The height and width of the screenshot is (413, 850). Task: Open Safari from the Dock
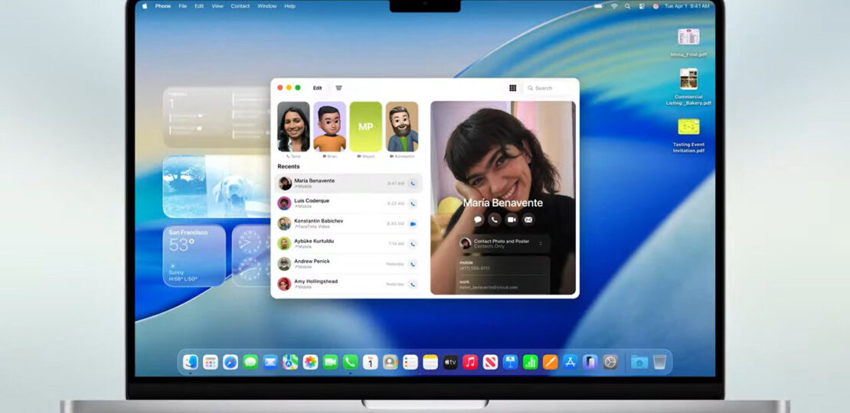pos(230,362)
